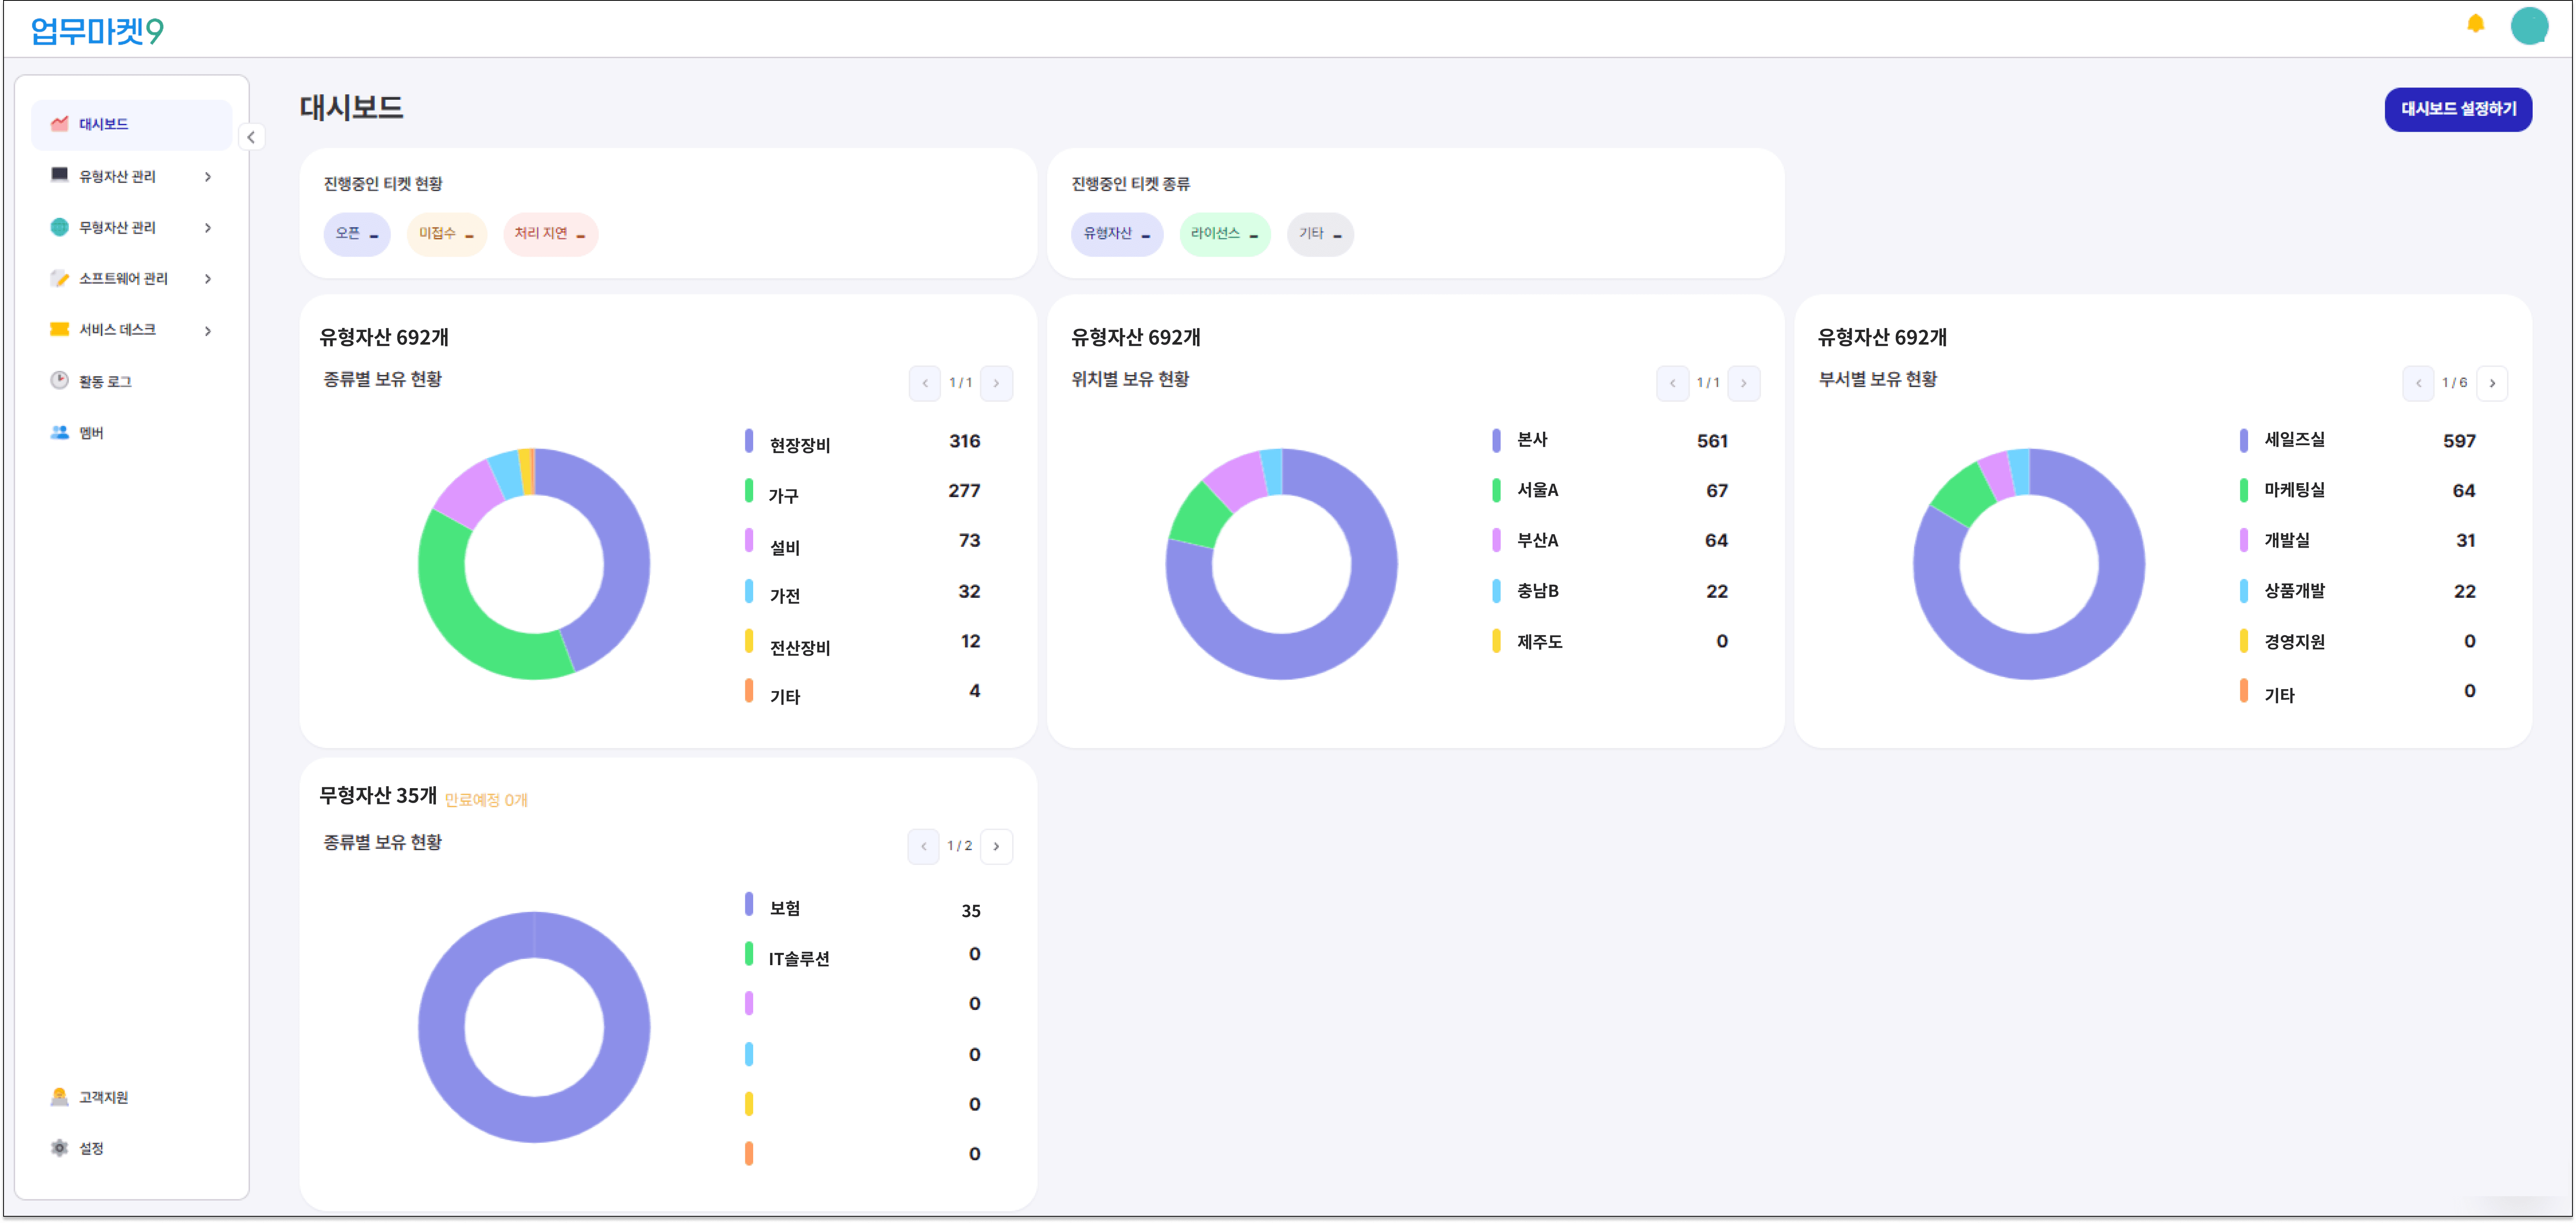Click the 고객지원 support icon
This screenshot has width=2576, height=1223.
coord(60,1097)
